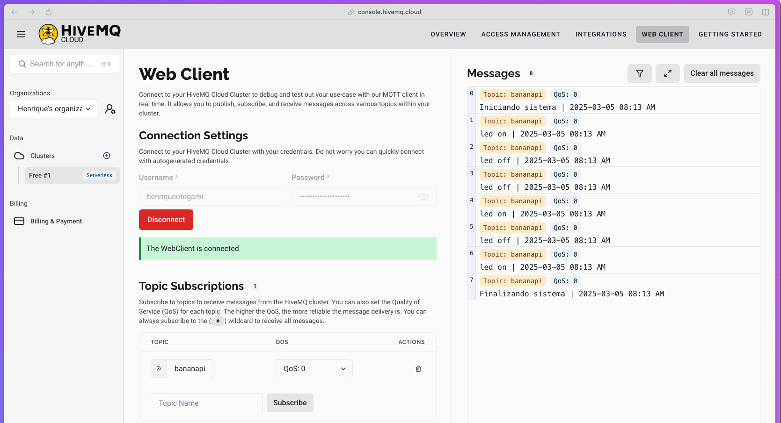The height and width of the screenshot is (423, 781).
Task: Click the Topic Name input field
Action: (207, 403)
